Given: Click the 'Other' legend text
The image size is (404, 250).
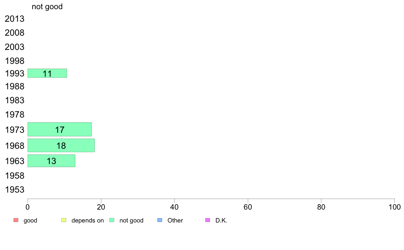Looking at the screenshot, I should click(x=175, y=220).
